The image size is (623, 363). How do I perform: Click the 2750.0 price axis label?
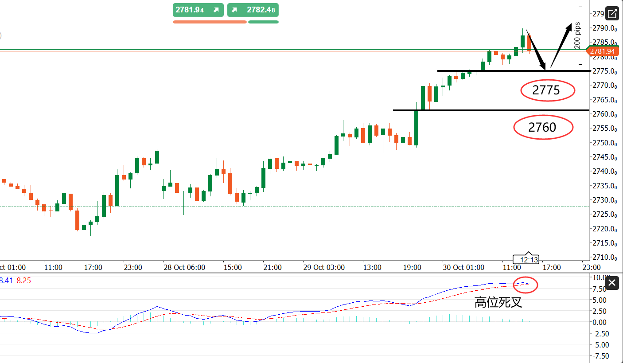[604, 143]
